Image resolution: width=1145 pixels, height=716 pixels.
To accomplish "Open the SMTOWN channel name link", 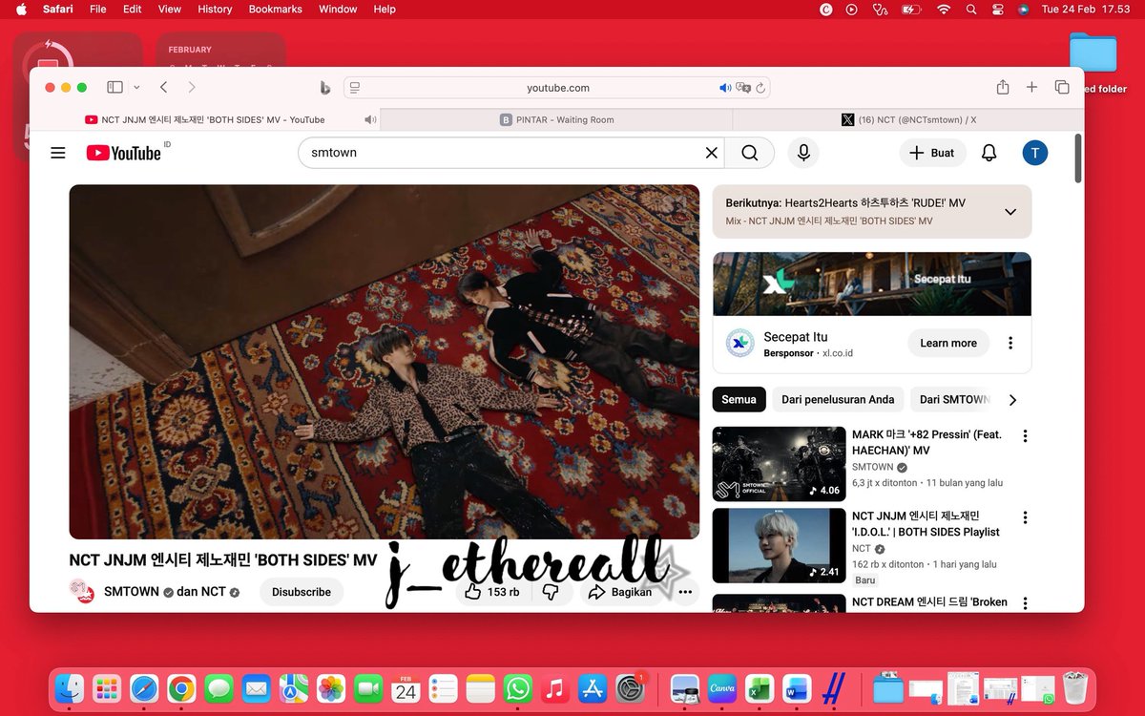I will click(x=132, y=592).
